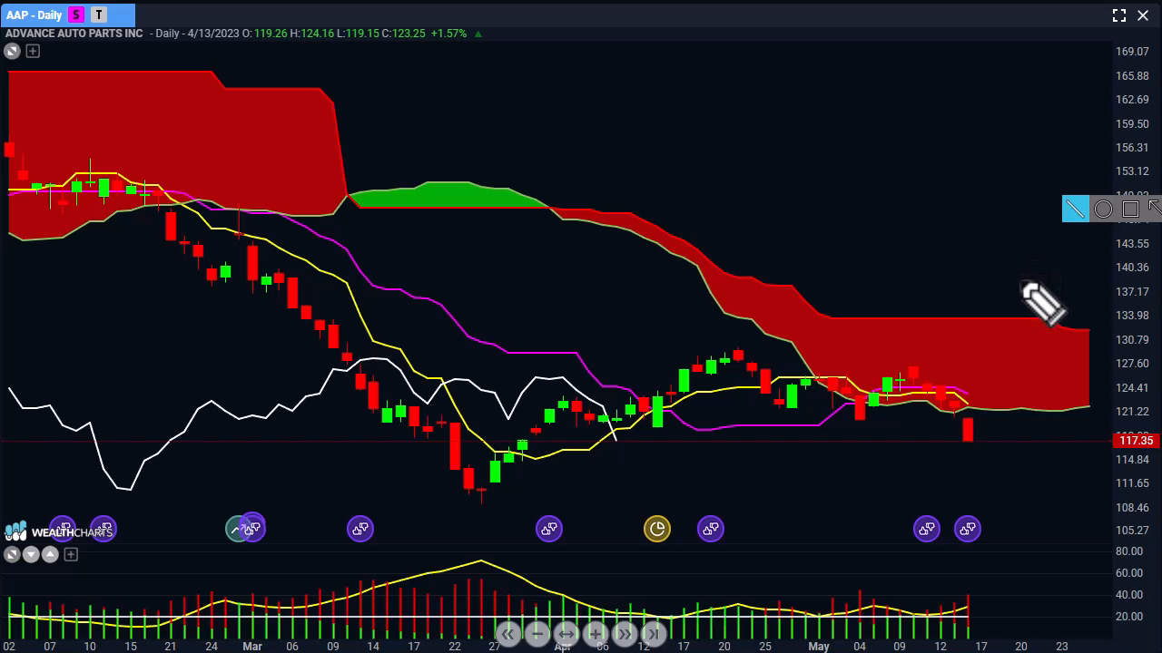This screenshot has height=653, width=1162.
Task: Click the red 117.35 current price label
Action: 1136,441
